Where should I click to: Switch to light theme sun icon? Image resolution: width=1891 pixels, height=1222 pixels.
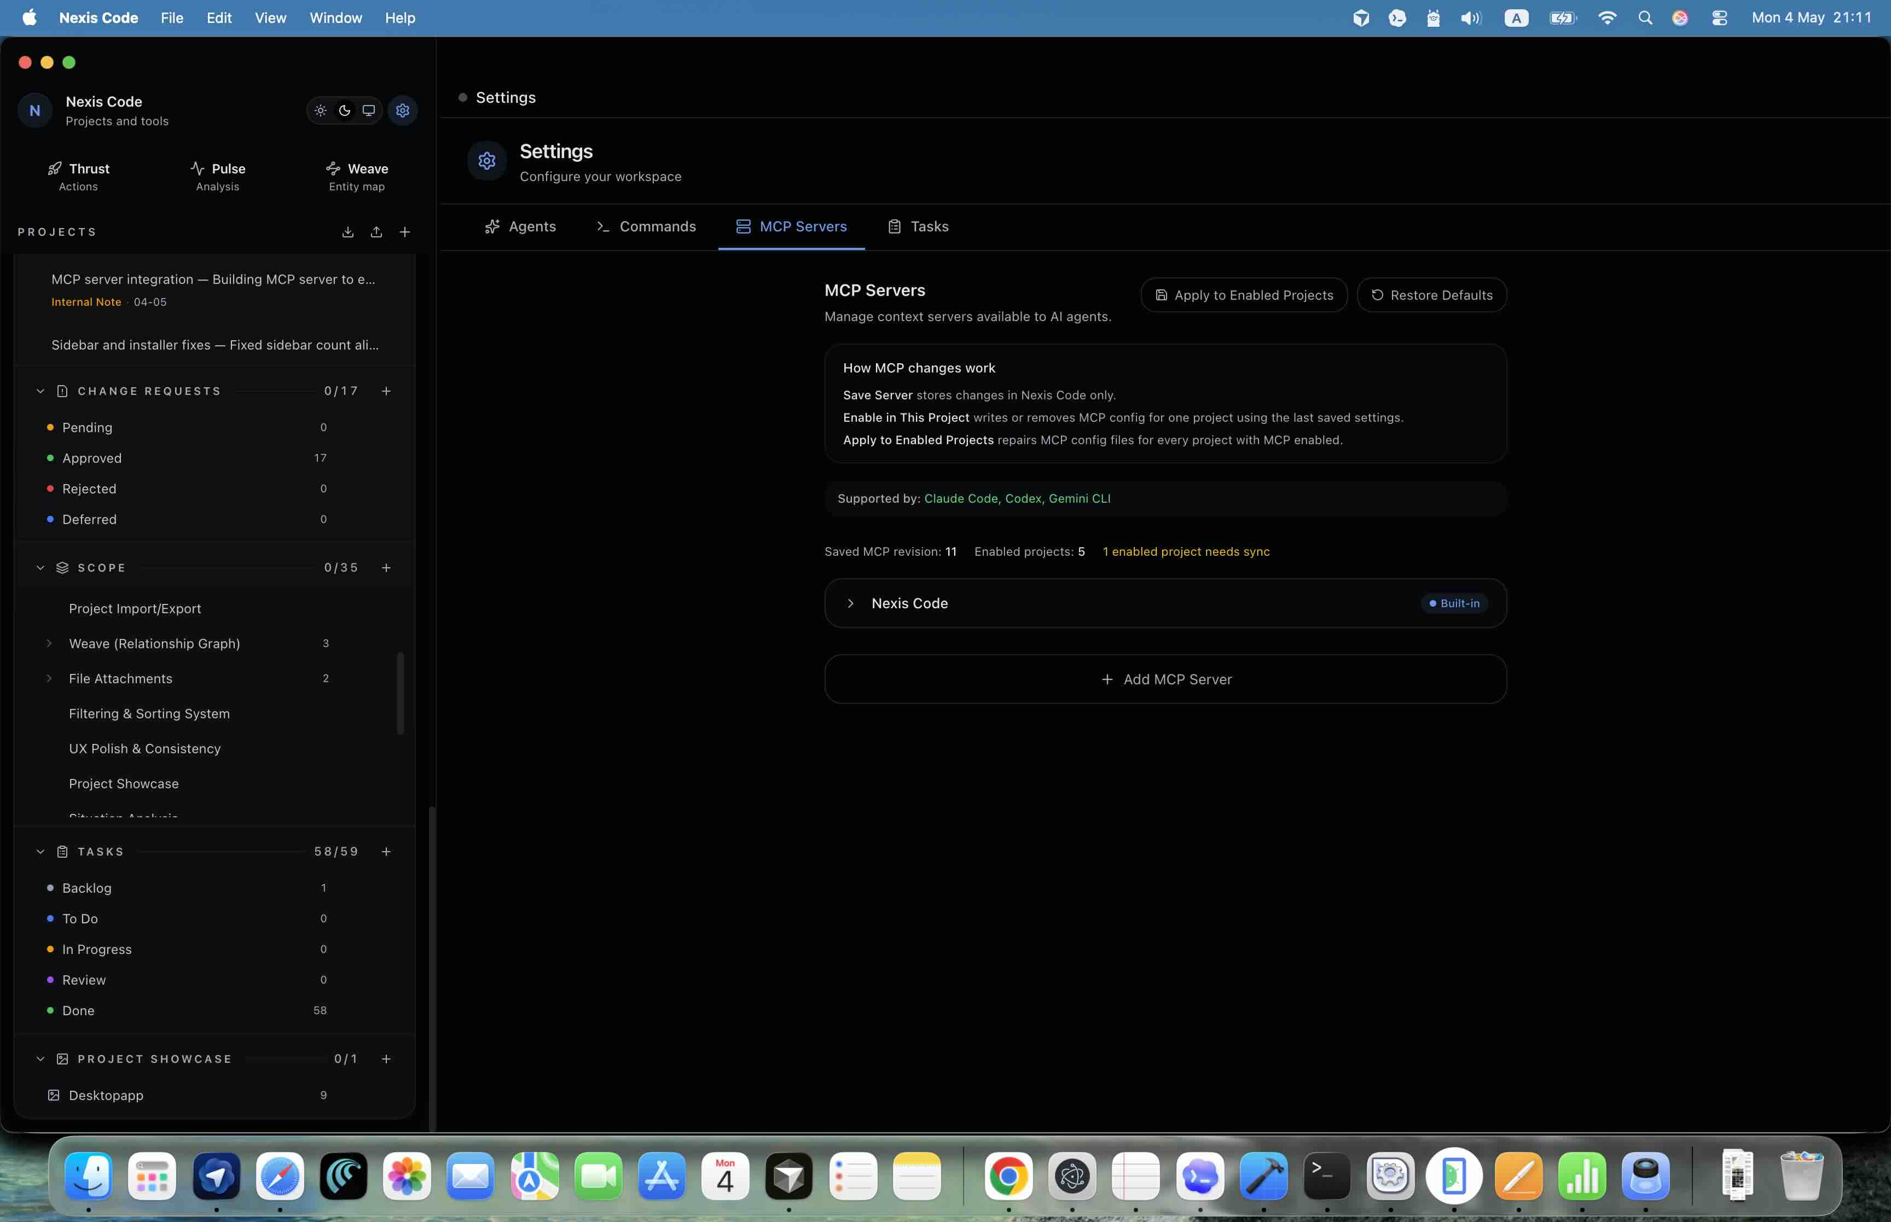(x=321, y=110)
